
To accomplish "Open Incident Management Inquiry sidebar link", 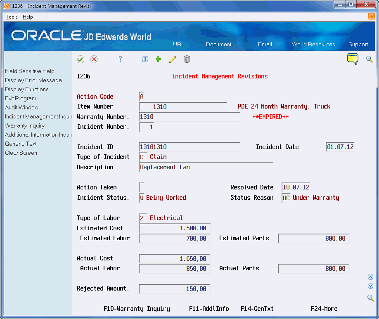I will (x=38, y=116).
